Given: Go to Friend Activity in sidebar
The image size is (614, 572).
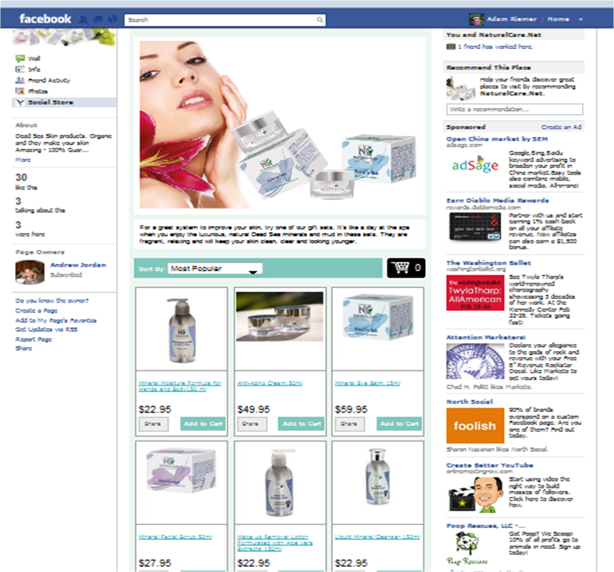Looking at the screenshot, I should [x=49, y=80].
